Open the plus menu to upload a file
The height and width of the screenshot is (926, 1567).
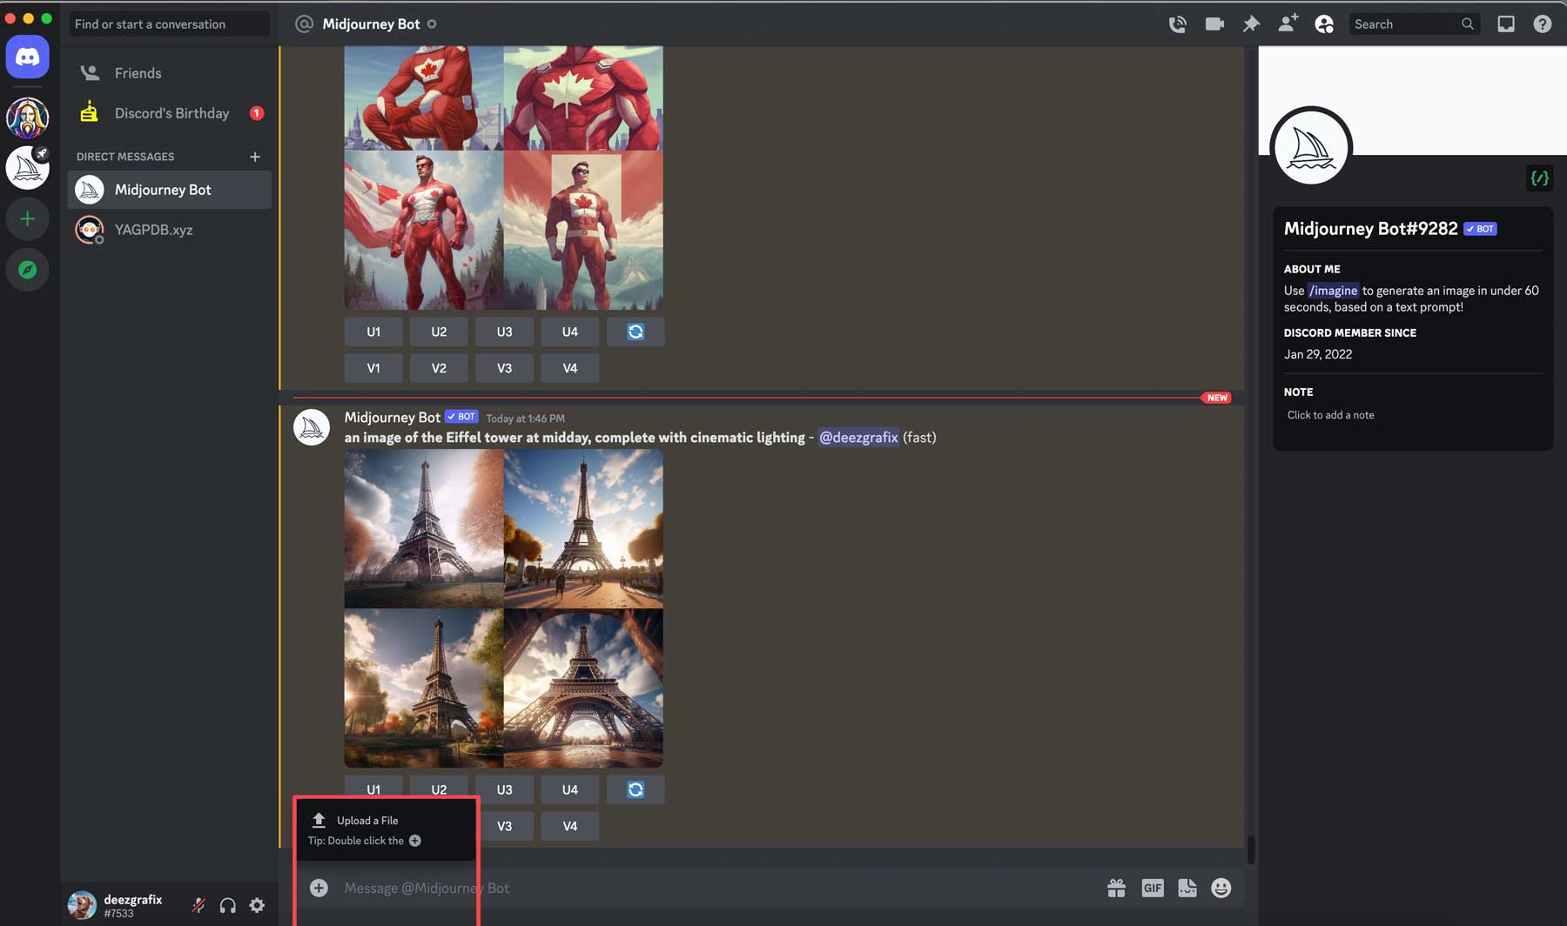[x=319, y=888]
